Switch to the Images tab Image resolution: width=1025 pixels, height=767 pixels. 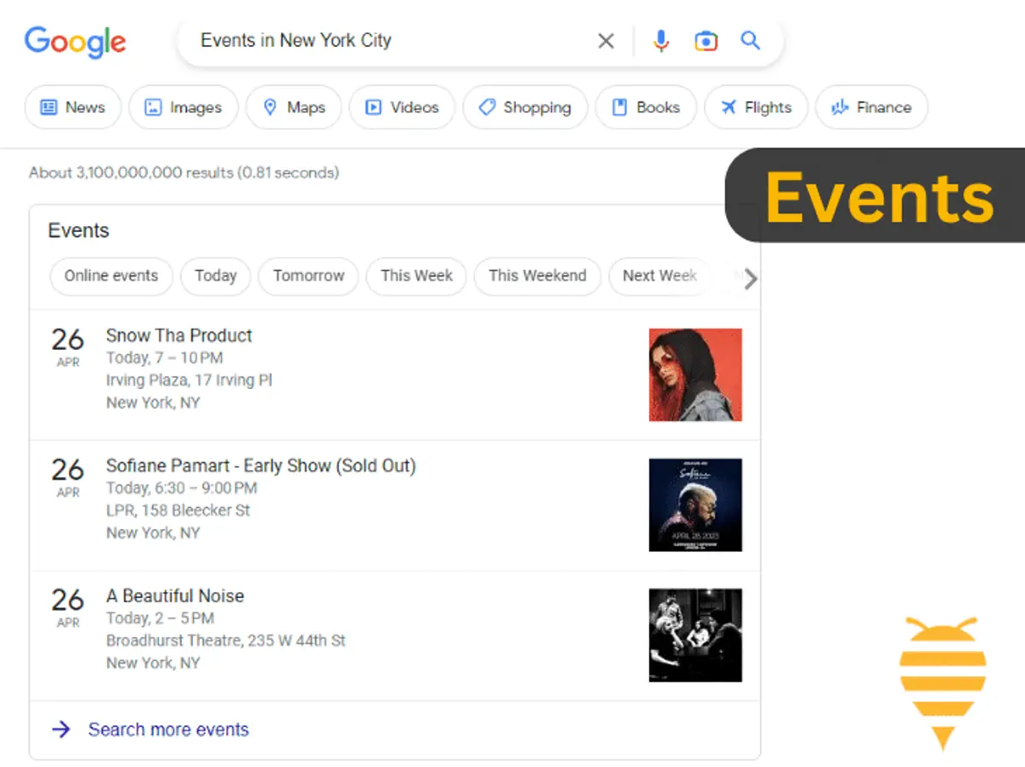click(183, 107)
